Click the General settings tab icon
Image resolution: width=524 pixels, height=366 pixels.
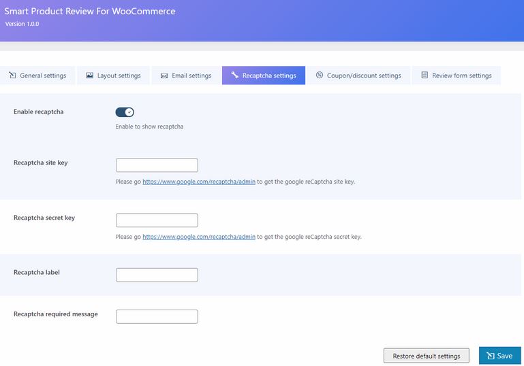tap(12, 75)
